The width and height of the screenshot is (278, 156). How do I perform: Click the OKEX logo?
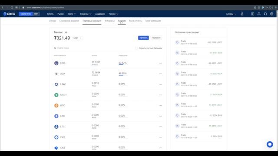coord(9,14)
